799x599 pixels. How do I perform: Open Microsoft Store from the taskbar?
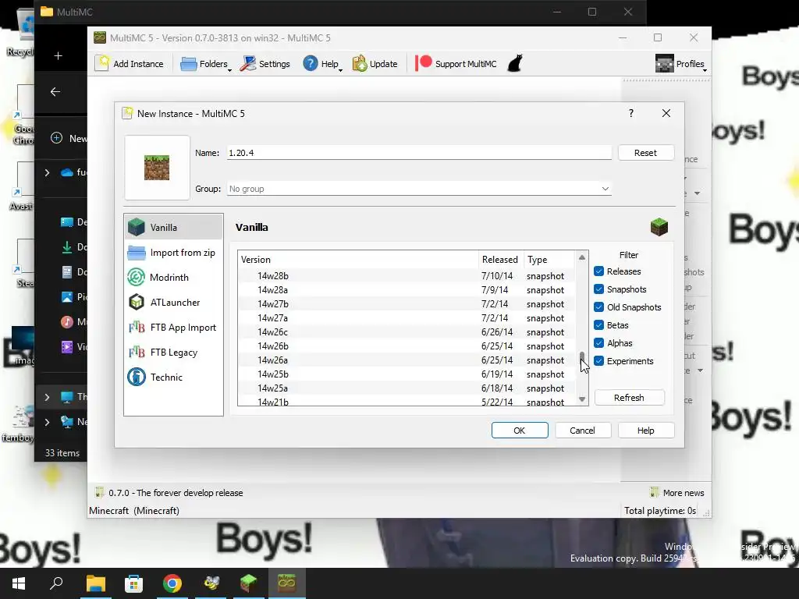tap(133, 583)
